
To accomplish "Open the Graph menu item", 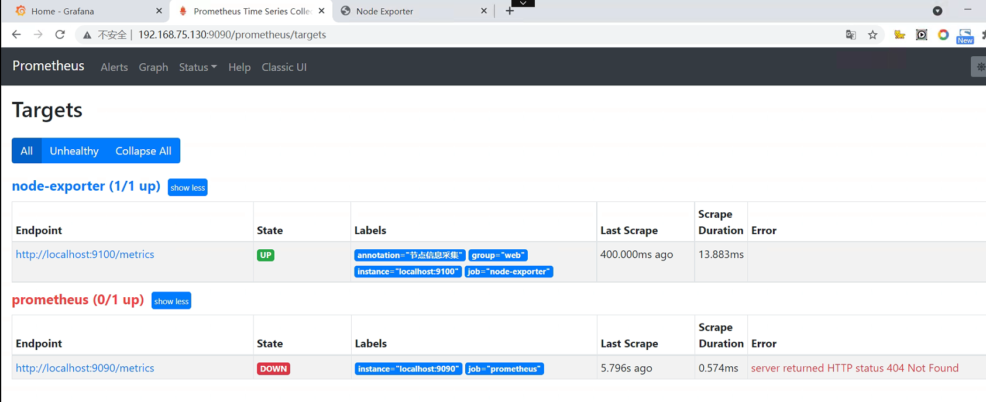I will tap(153, 67).
